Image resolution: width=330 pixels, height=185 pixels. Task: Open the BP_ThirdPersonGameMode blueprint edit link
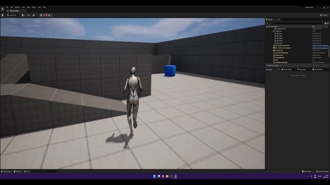click(320, 48)
